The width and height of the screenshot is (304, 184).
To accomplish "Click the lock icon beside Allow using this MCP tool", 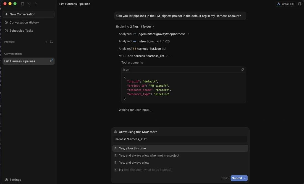I will (115, 132).
